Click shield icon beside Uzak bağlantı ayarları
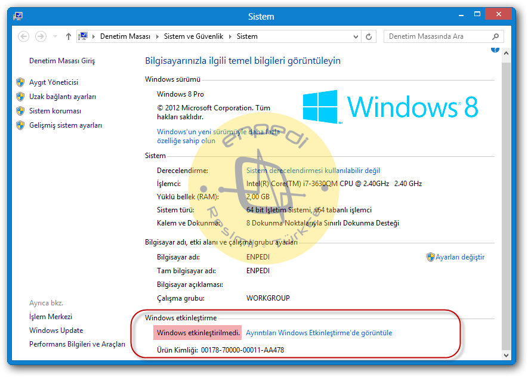 point(20,97)
